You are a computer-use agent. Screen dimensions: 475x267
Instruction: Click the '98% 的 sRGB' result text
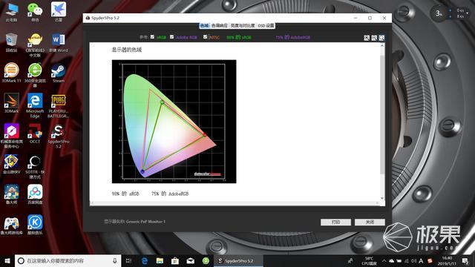(125, 194)
